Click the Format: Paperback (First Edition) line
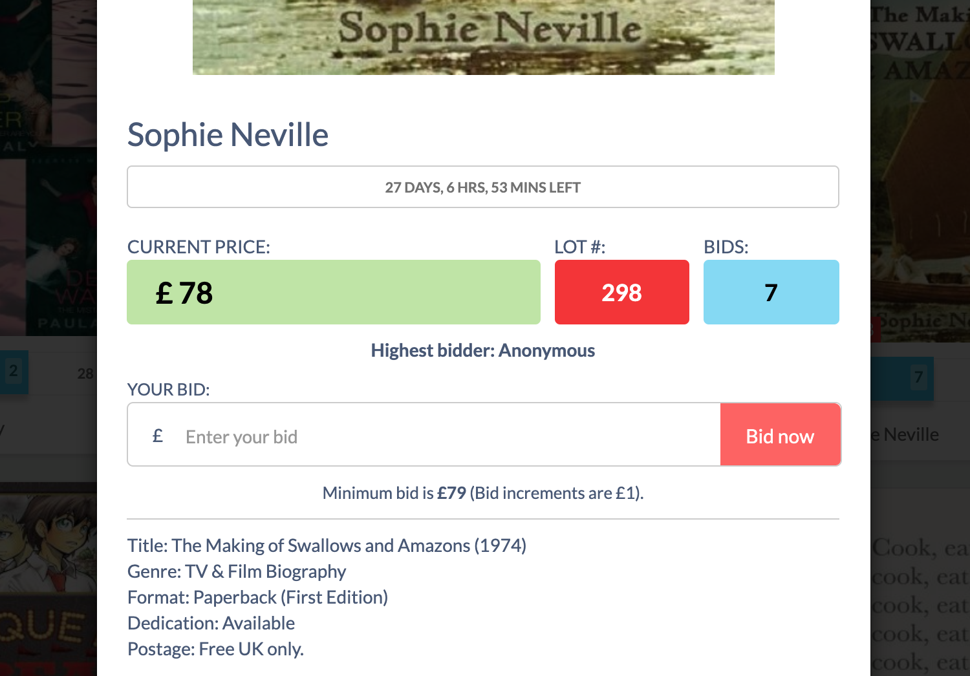 [257, 597]
